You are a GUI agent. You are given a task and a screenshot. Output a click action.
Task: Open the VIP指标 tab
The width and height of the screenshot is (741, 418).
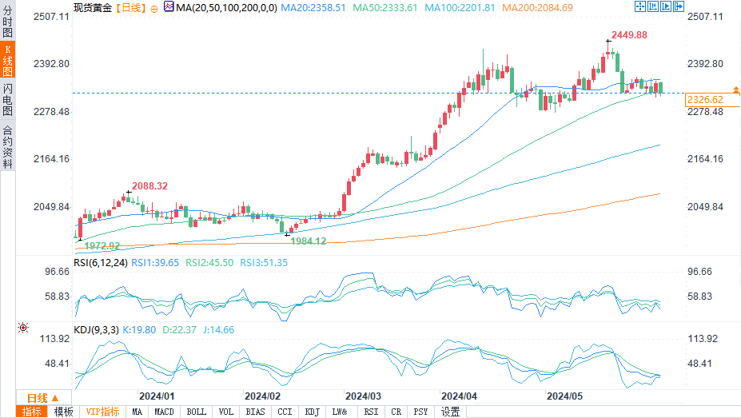click(103, 412)
